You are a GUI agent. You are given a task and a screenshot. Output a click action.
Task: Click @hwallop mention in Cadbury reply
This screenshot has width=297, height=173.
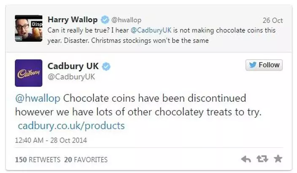[38, 98]
